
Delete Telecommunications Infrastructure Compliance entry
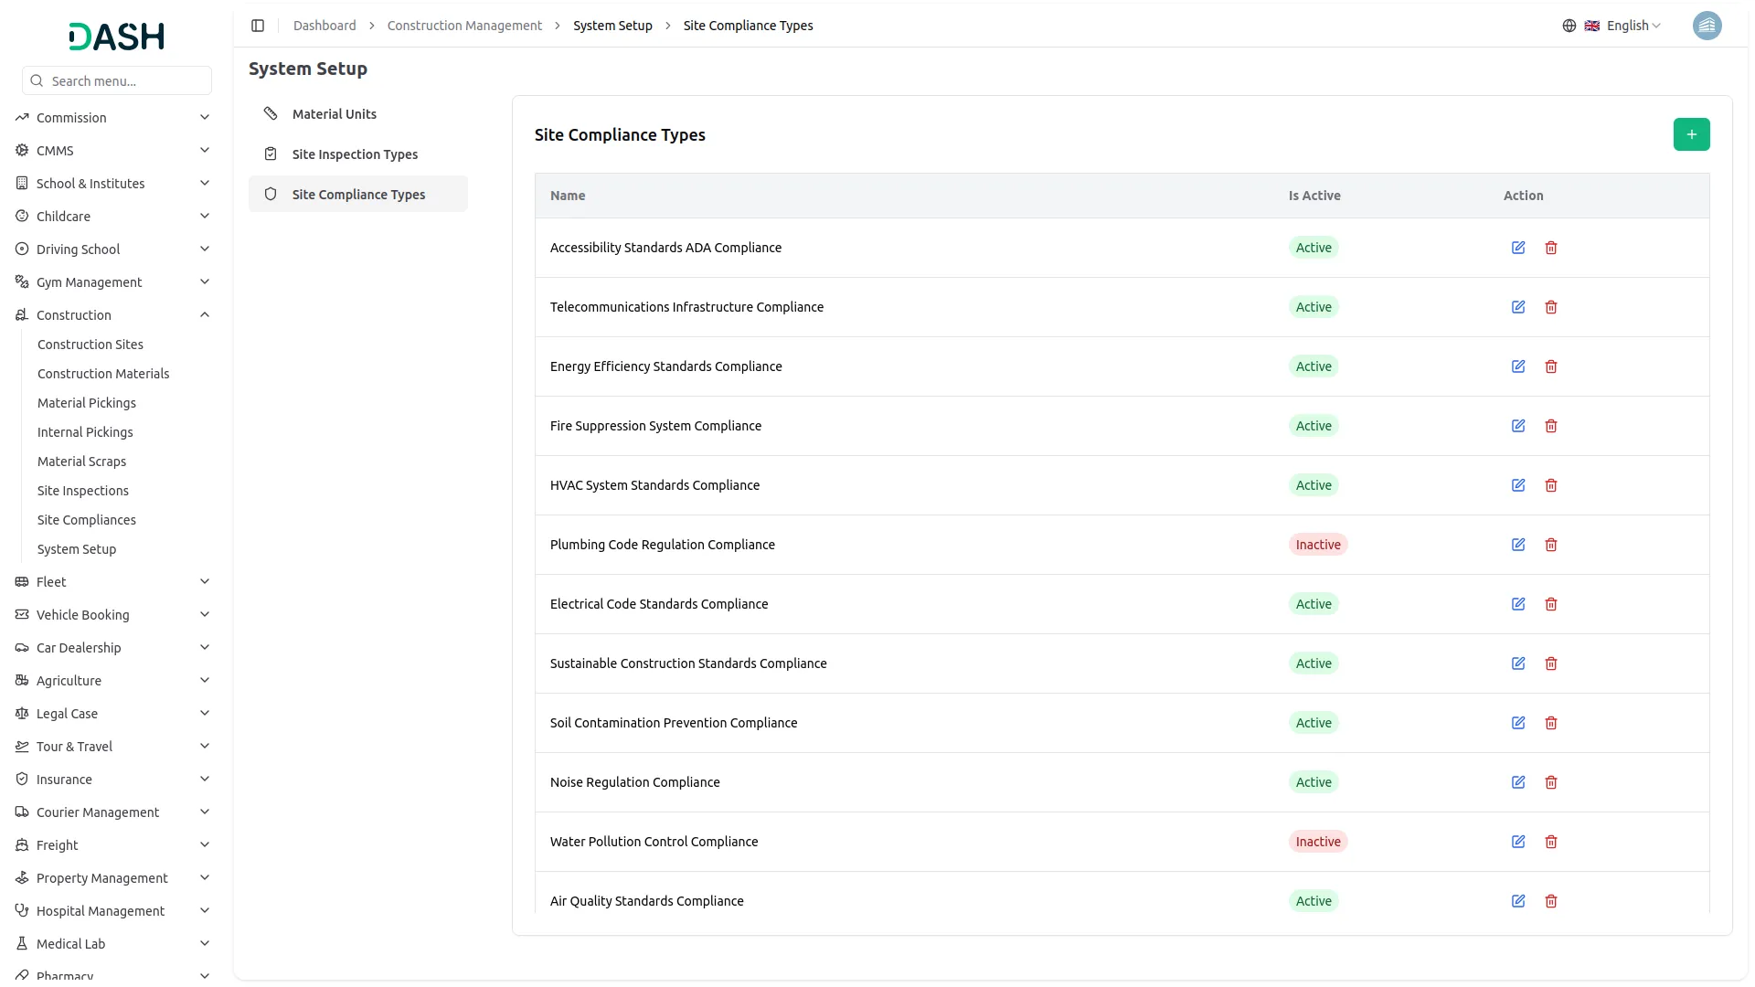(x=1551, y=307)
